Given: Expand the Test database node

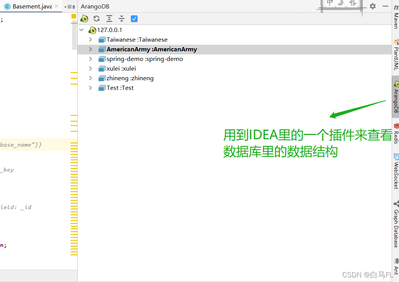Looking at the screenshot, I should [x=90, y=88].
